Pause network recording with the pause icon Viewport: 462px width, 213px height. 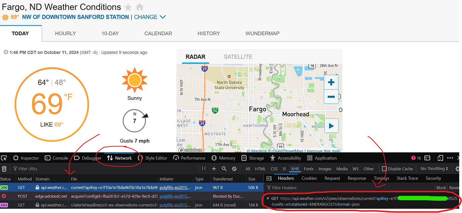pyautogui.click(x=204, y=169)
